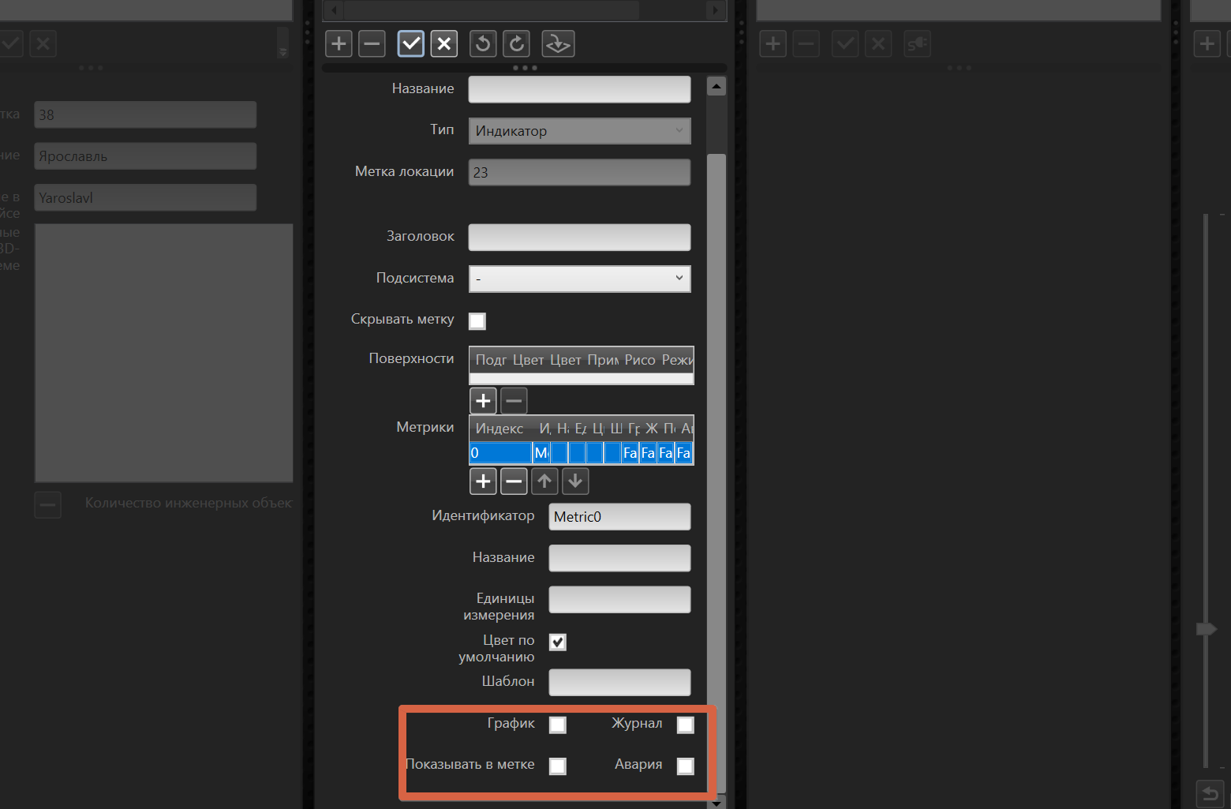The width and height of the screenshot is (1231, 809).
Task: Click the plus button at the far right edge
Action: pyautogui.click(x=1207, y=43)
